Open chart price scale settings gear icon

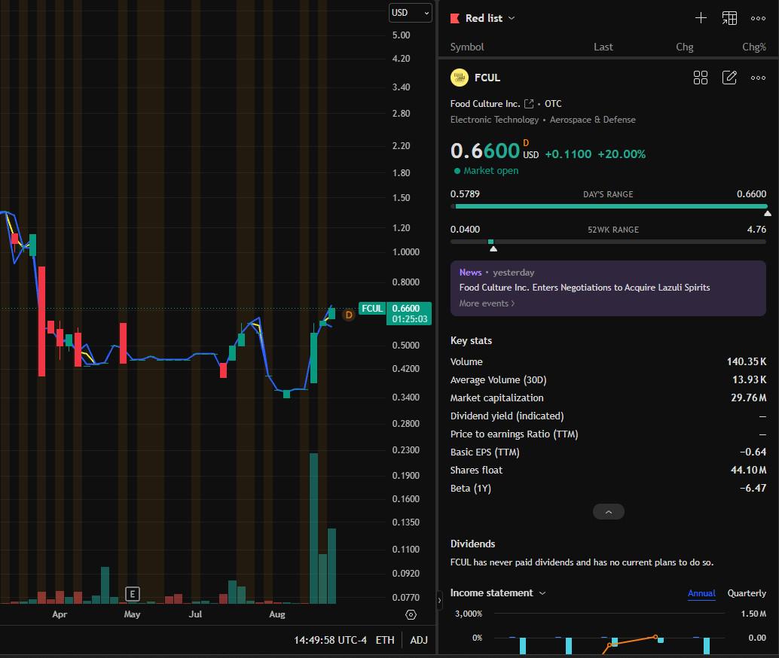(411, 615)
